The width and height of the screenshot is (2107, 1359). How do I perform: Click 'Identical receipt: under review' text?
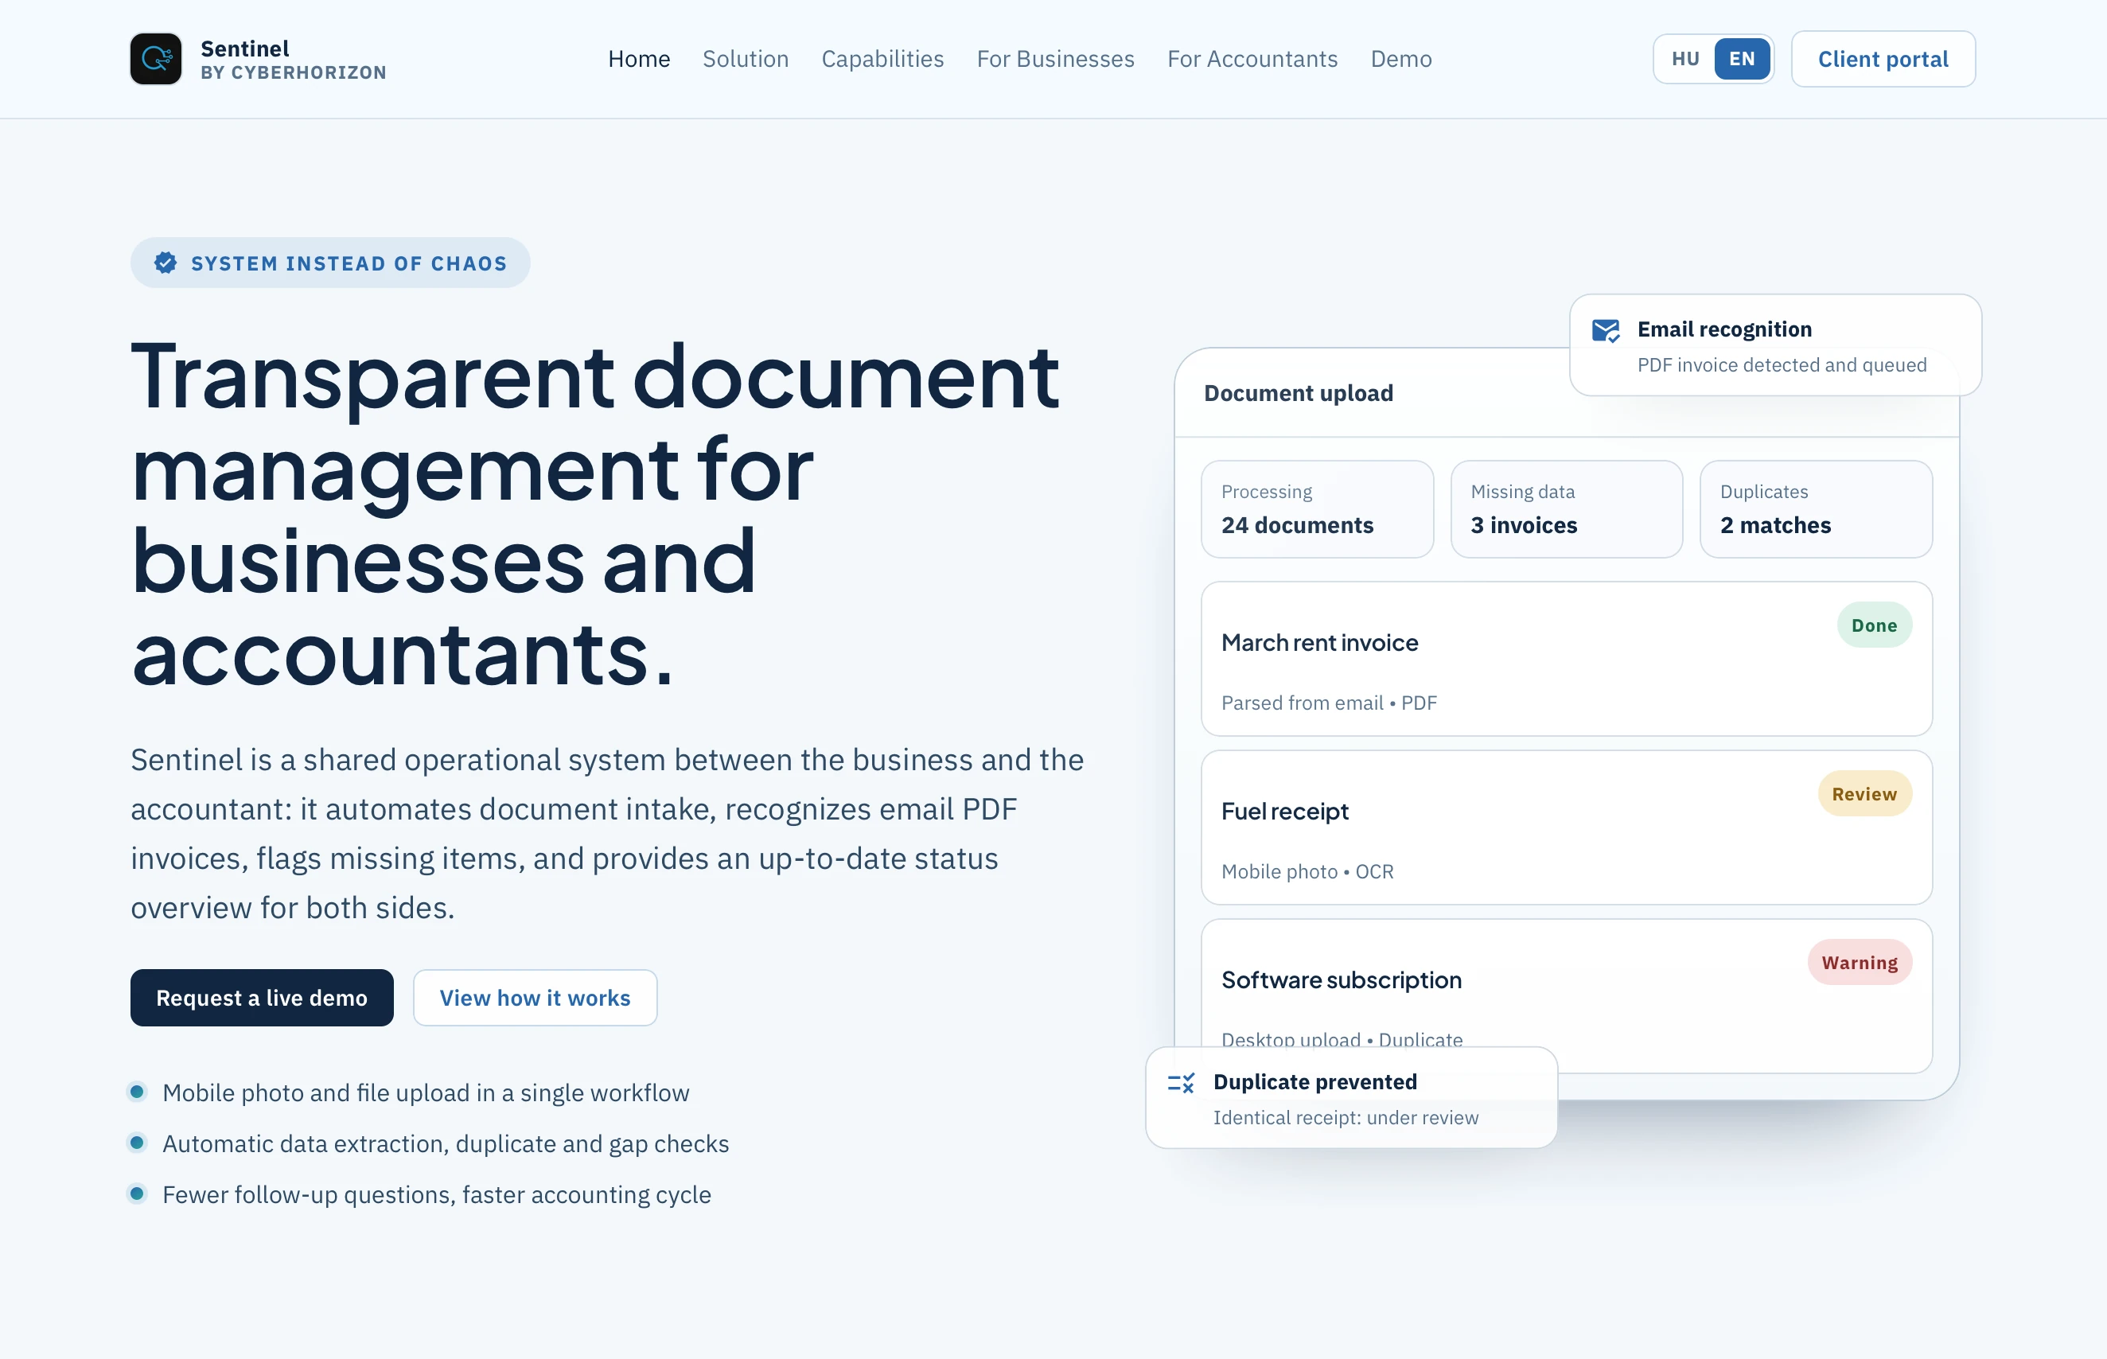pos(1346,1118)
